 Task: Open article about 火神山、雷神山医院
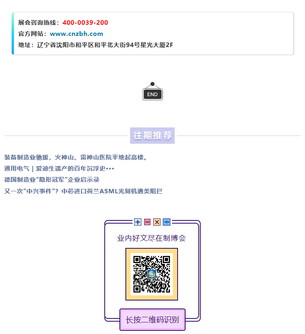click(76, 157)
